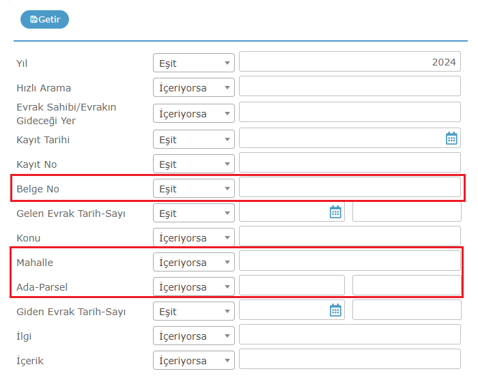Screen dimensions: 478x382
Task: Select the İlgi text input
Action: [x=350, y=334]
